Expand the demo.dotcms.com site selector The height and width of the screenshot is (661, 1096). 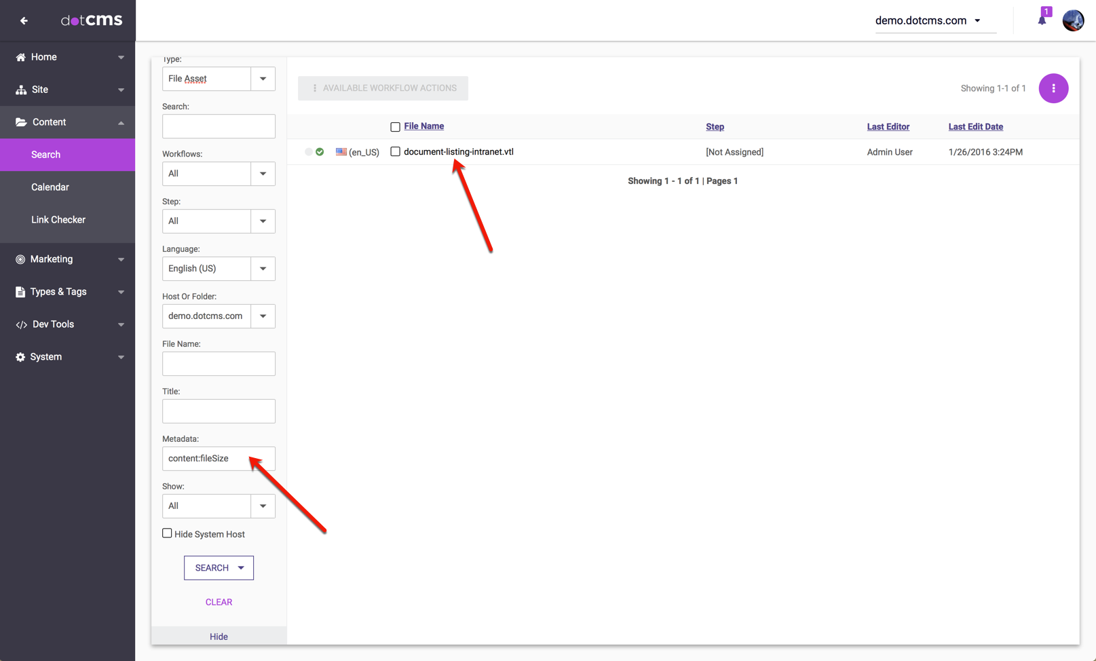click(928, 20)
